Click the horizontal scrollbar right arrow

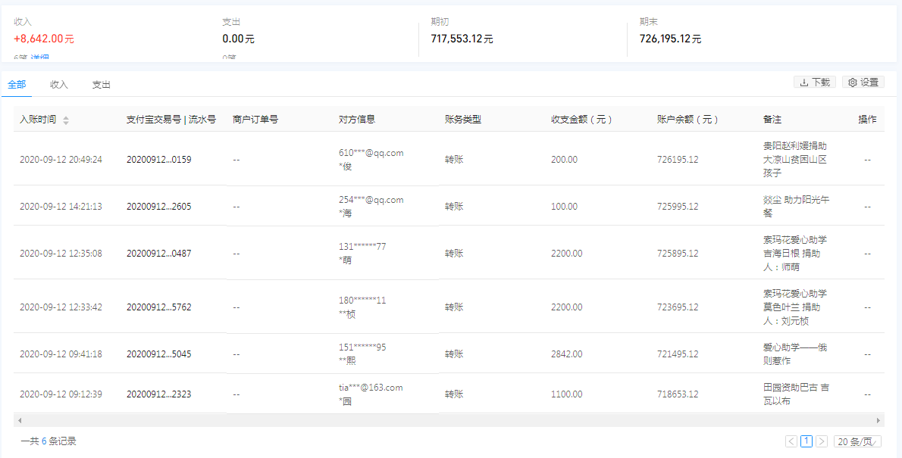coord(879,420)
